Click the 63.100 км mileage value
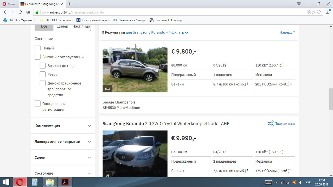The width and height of the screenshot is (333, 187). click(x=179, y=152)
